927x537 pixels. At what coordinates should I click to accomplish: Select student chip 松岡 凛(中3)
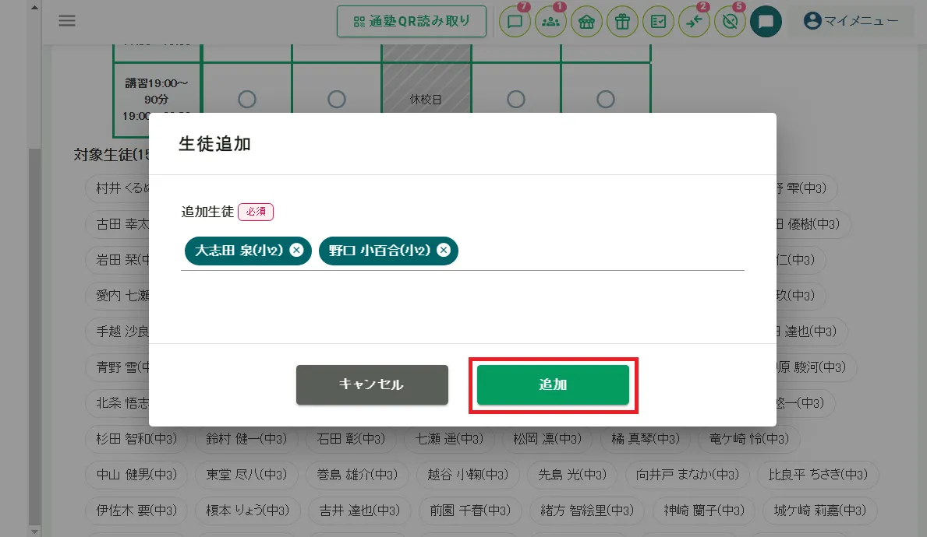547,439
